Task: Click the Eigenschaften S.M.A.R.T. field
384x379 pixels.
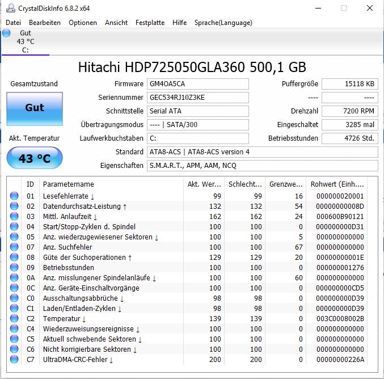Action: pos(262,166)
